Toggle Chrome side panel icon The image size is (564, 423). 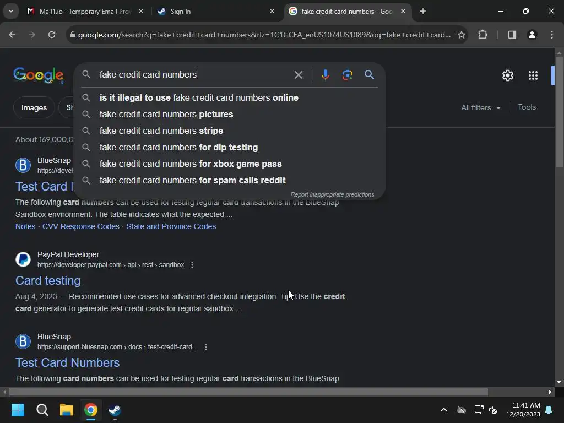pos(512,35)
